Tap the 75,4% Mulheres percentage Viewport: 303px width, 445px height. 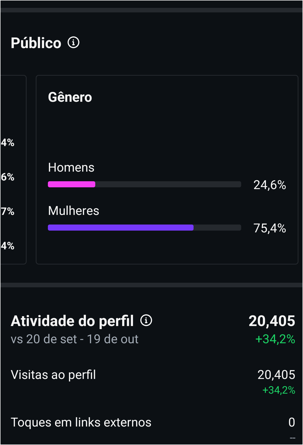pyautogui.click(x=270, y=228)
